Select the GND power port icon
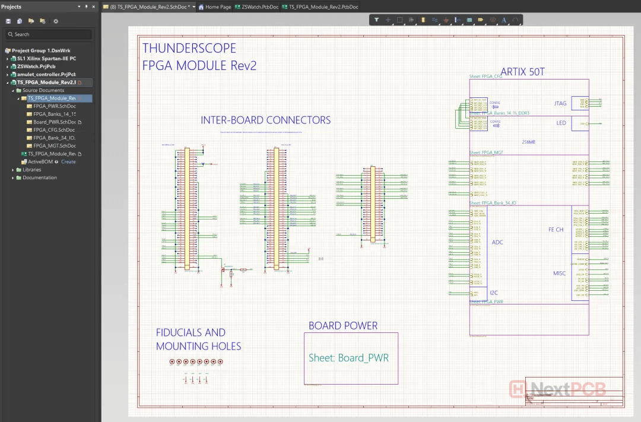This screenshot has height=422, width=641. [x=446, y=20]
